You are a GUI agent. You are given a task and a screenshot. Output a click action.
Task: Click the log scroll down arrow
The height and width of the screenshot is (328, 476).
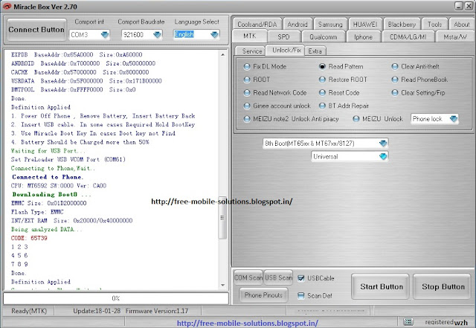pos(222,285)
